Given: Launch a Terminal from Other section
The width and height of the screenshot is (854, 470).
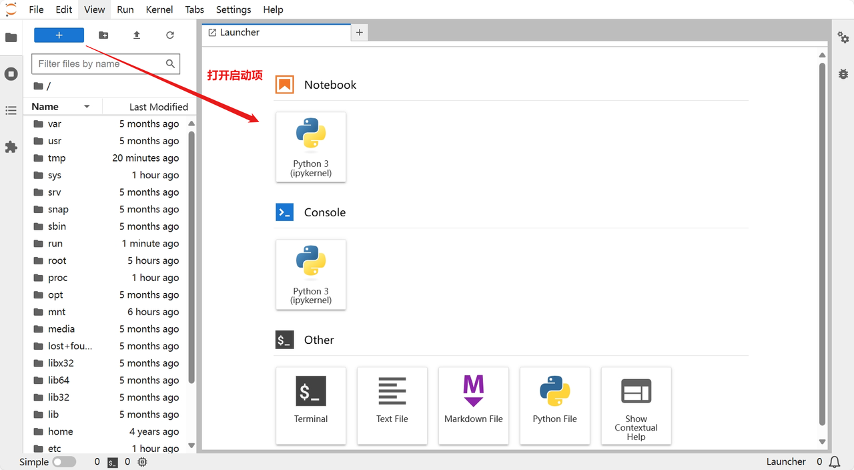Looking at the screenshot, I should pyautogui.click(x=311, y=405).
